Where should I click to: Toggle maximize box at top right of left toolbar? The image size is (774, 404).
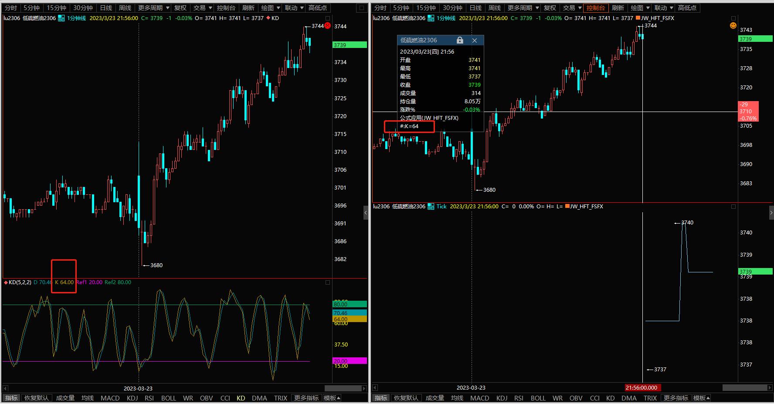(x=361, y=8)
